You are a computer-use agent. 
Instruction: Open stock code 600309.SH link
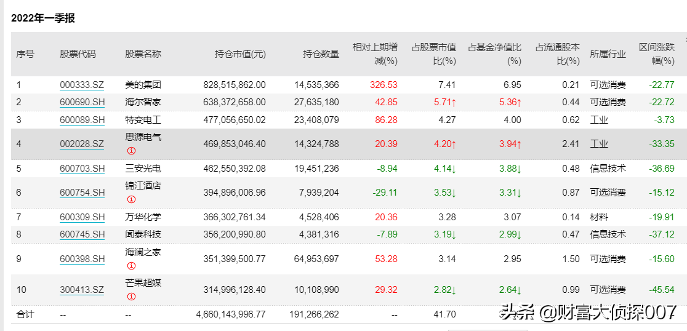coord(82,217)
